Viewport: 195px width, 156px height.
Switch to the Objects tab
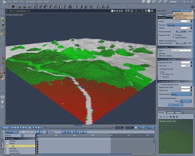click(x=178, y=112)
